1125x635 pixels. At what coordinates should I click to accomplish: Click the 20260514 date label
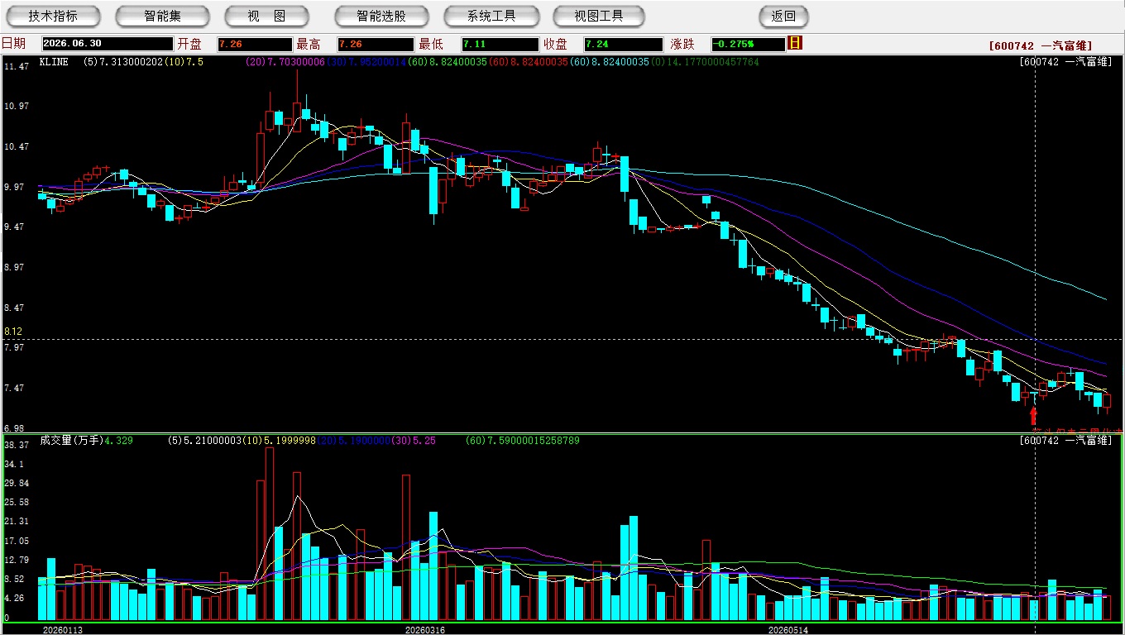point(788,630)
